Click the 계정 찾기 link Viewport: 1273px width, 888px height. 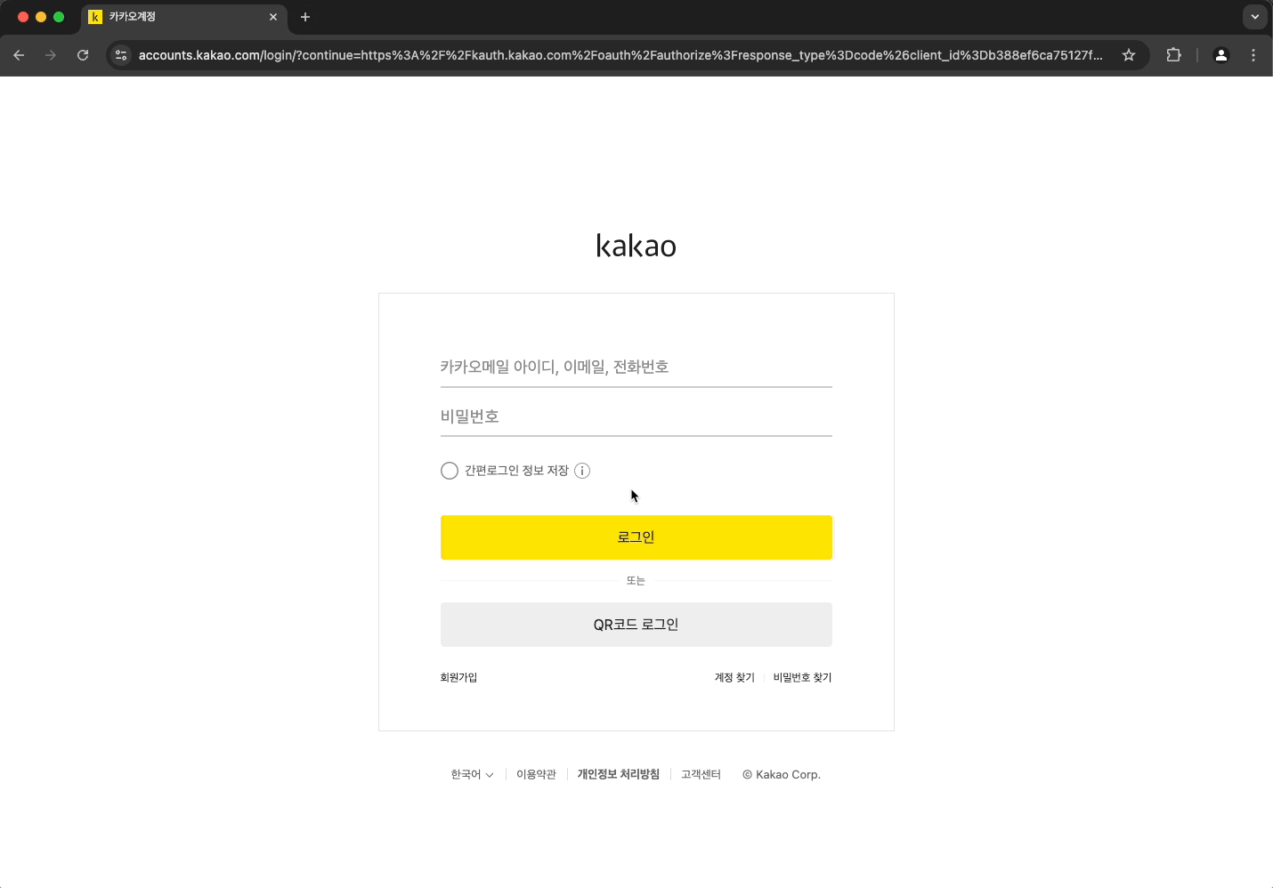click(x=734, y=677)
